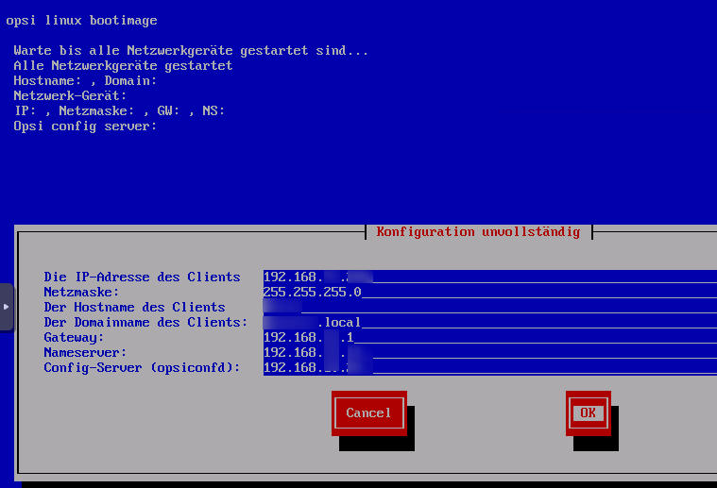The width and height of the screenshot is (717, 488).
Task: Expand the side panel arrow handle
Action: point(7,307)
